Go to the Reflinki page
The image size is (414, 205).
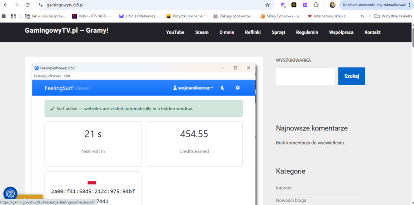pyautogui.click(x=253, y=32)
